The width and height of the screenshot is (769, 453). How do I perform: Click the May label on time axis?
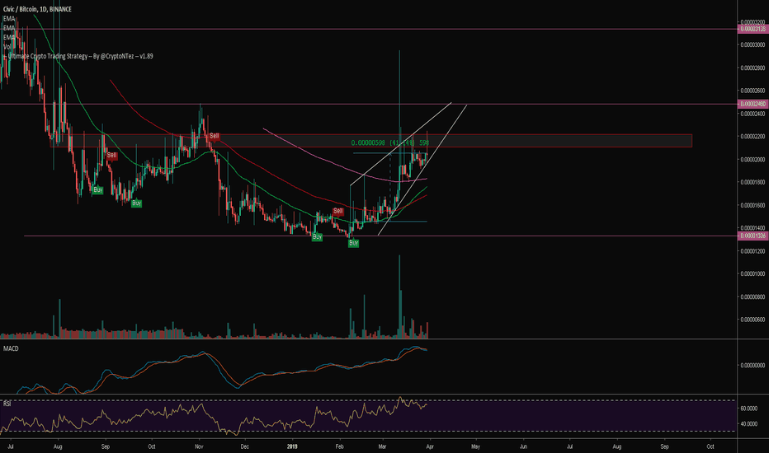(475, 446)
